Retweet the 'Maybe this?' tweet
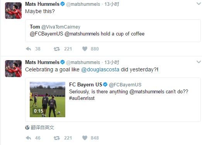This screenshot has height=145, width=202. 57,49
